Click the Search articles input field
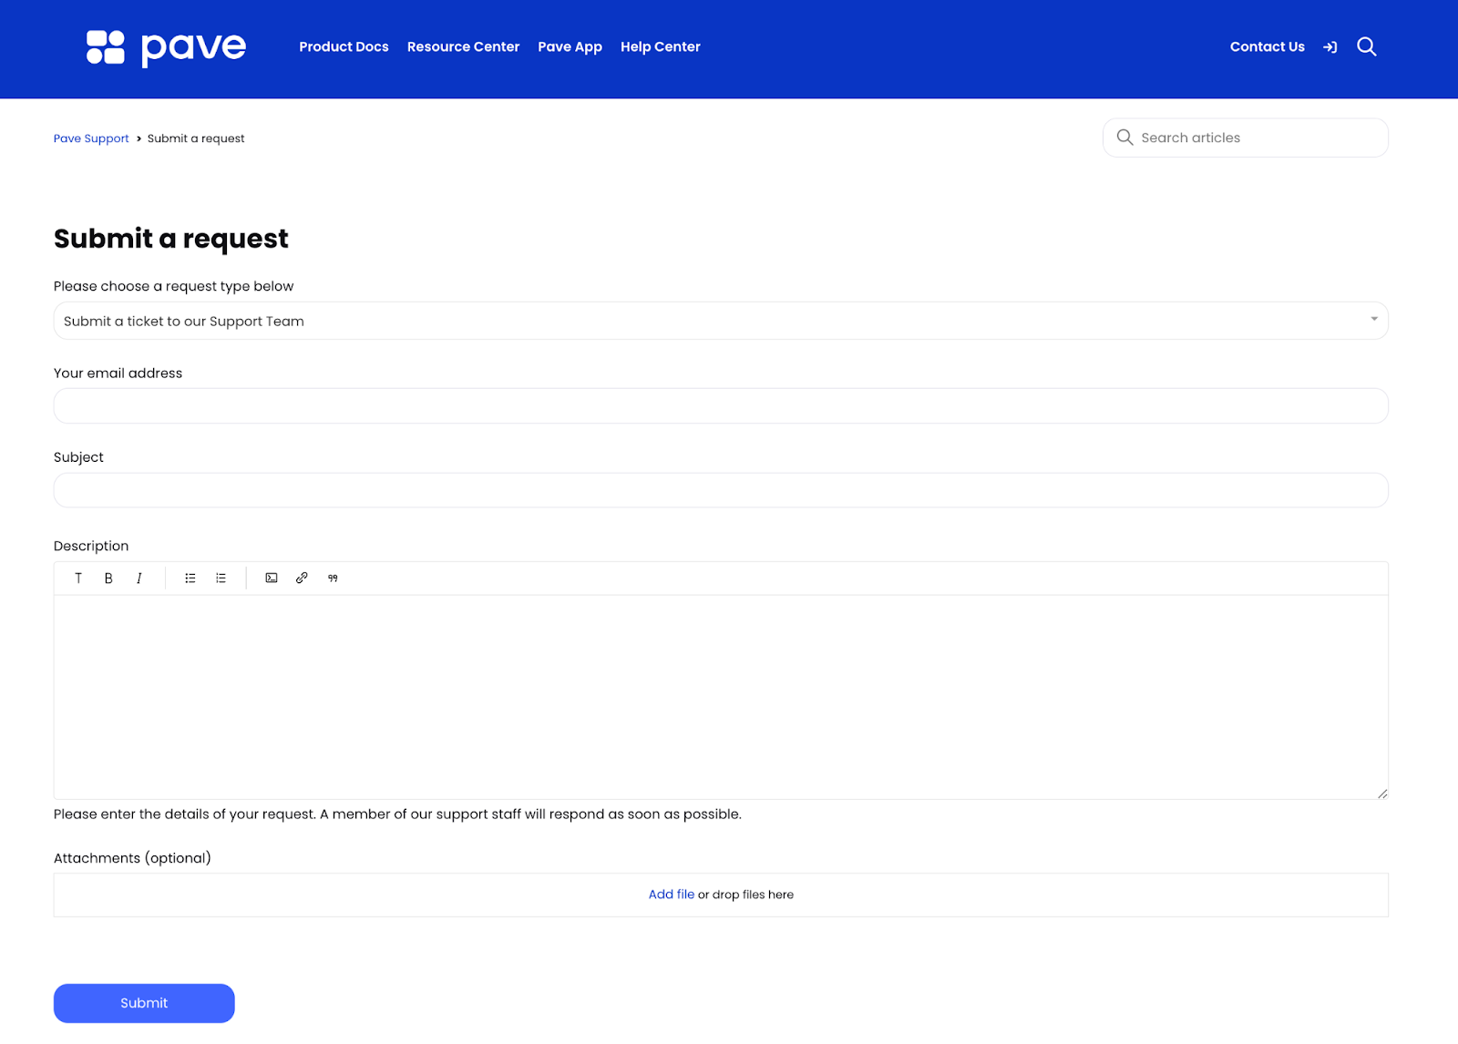This screenshot has height=1044, width=1458. click(x=1245, y=138)
